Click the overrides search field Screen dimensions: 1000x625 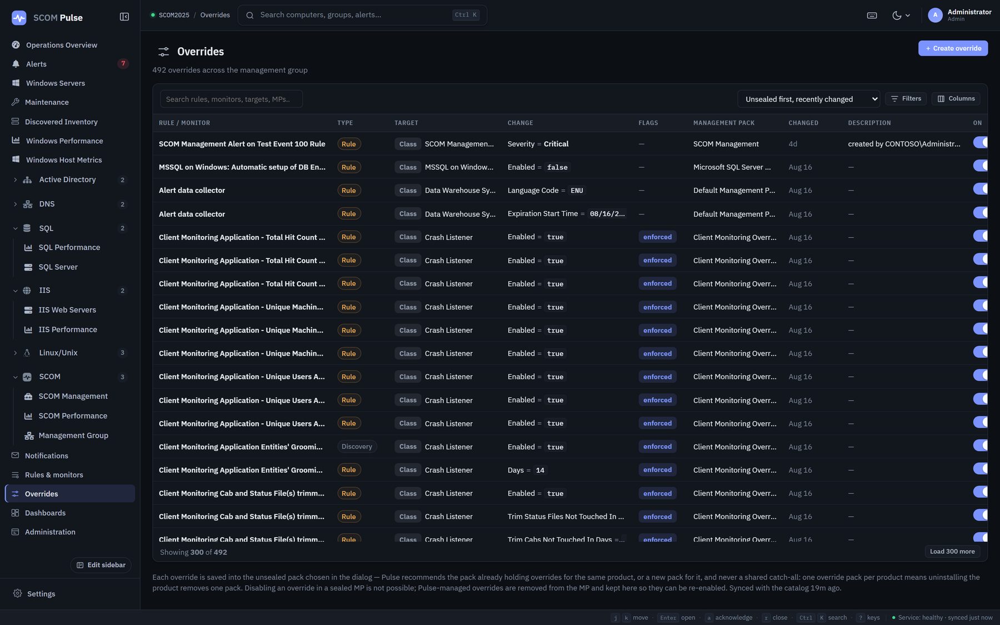point(231,99)
